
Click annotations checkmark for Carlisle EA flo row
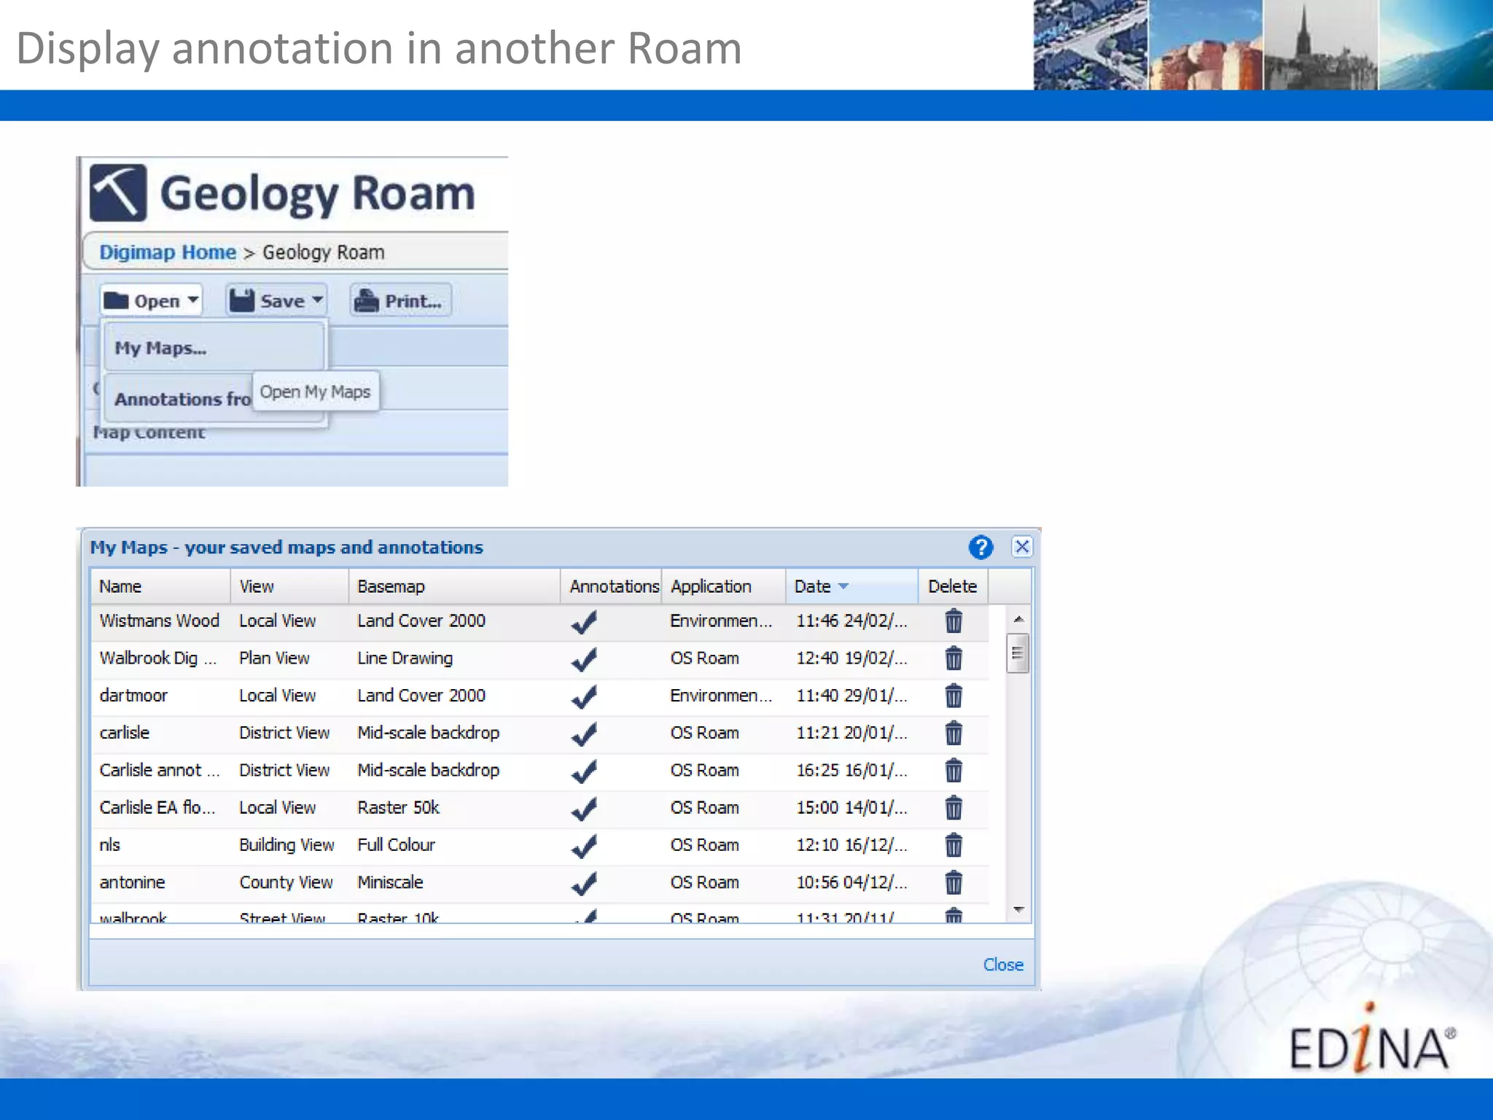click(x=584, y=809)
